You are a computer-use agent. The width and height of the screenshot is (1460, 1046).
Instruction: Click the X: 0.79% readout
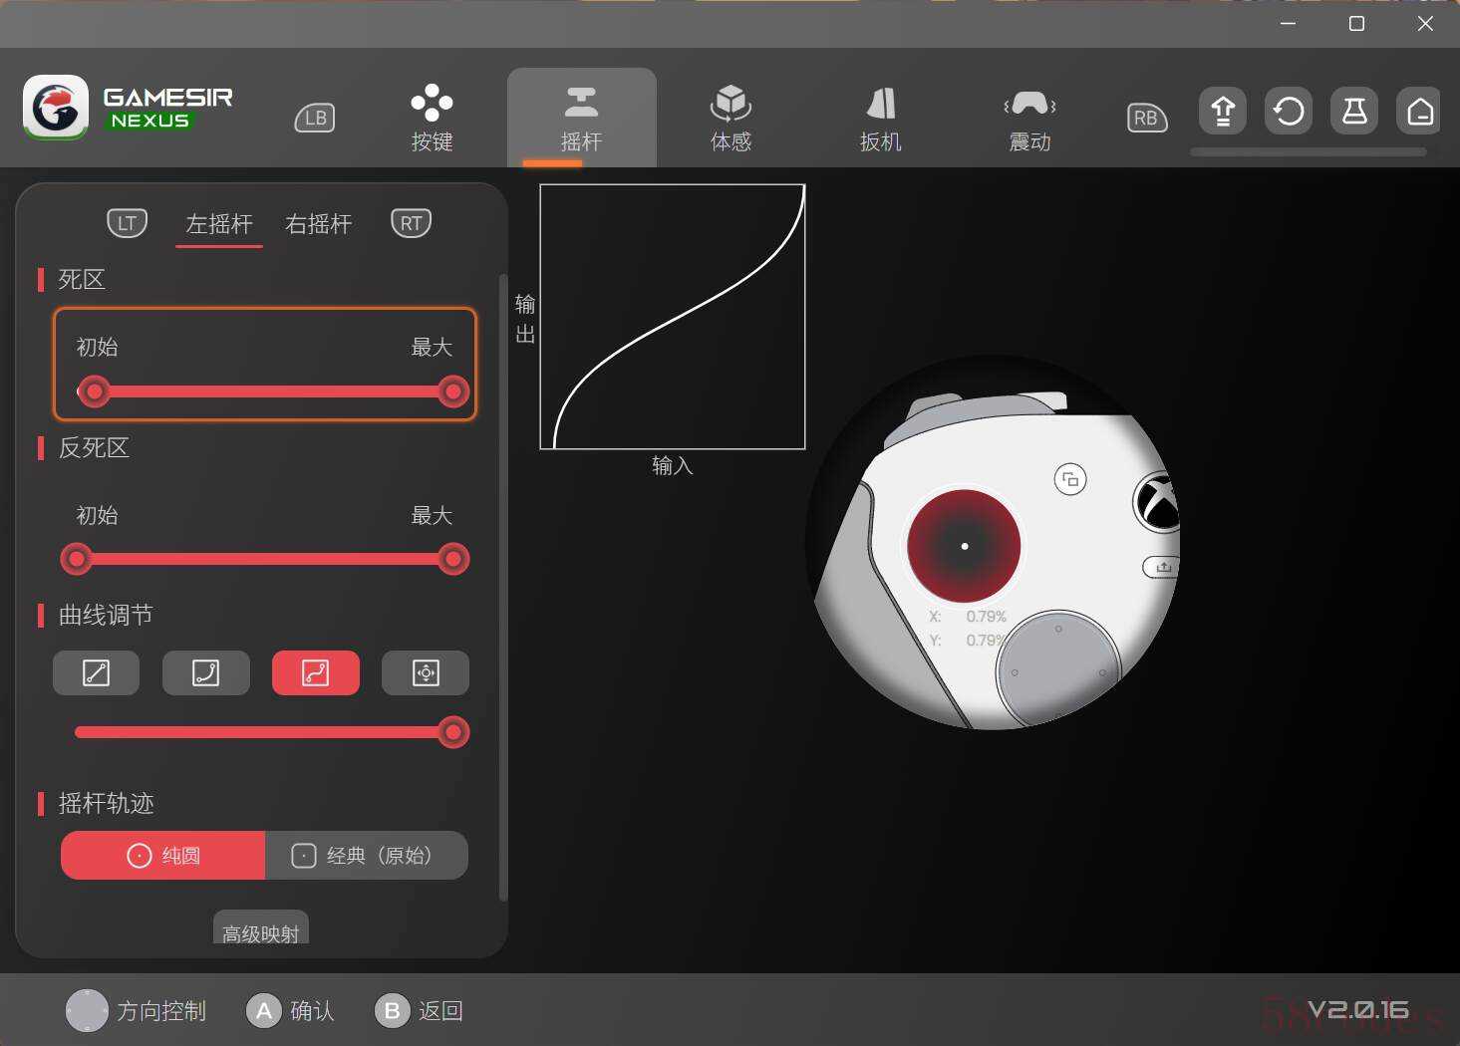click(968, 617)
